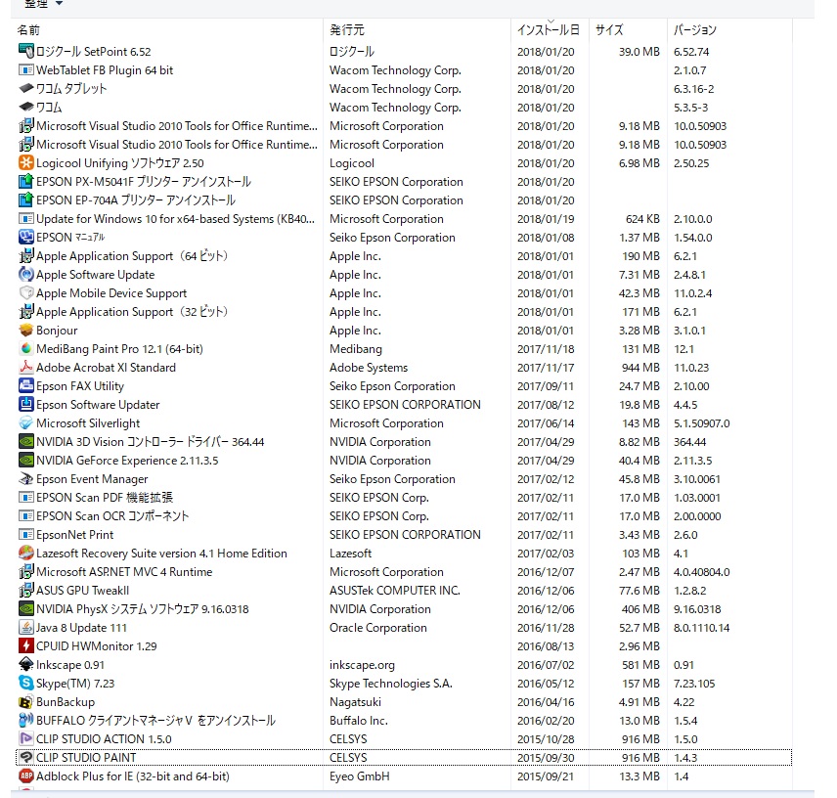The height and width of the screenshot is (798, 837).
Task: Click the BUFFALO クライアントマネージャ icon
Action: [x=26, y=720]
